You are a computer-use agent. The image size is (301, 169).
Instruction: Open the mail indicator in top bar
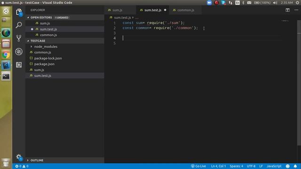pos(249,3)
